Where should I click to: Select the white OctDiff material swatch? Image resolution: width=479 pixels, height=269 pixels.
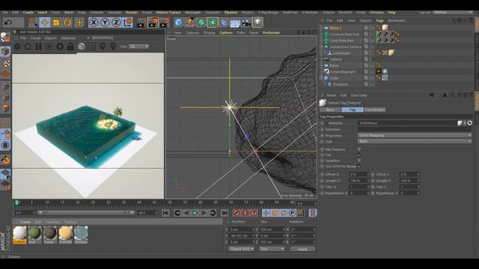tap(19, 235)
